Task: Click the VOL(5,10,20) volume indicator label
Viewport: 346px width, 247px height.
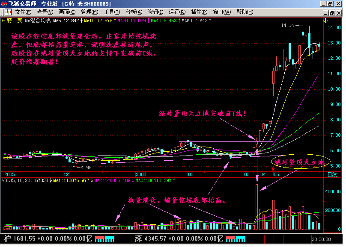Action: pos(13,180)
